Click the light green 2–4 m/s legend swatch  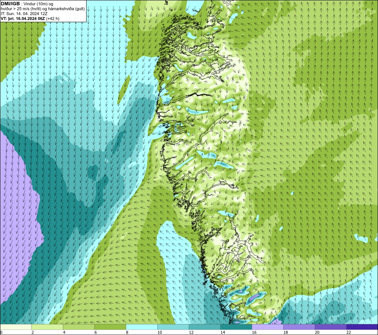pos(47,327)
